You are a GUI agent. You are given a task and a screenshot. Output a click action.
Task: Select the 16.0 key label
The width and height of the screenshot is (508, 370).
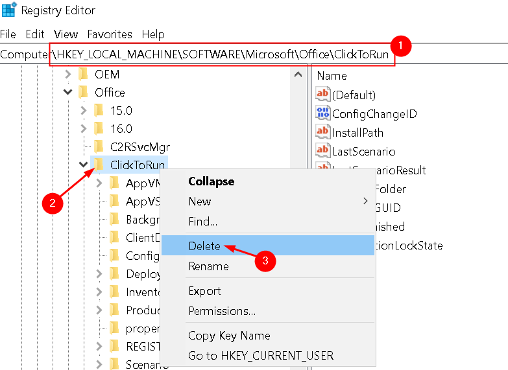121,129
